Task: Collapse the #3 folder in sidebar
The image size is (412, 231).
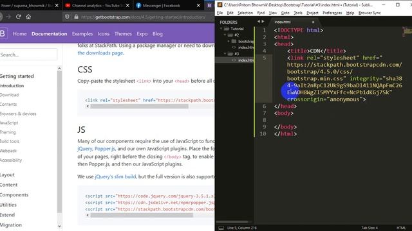Action: tap(225, 54)
